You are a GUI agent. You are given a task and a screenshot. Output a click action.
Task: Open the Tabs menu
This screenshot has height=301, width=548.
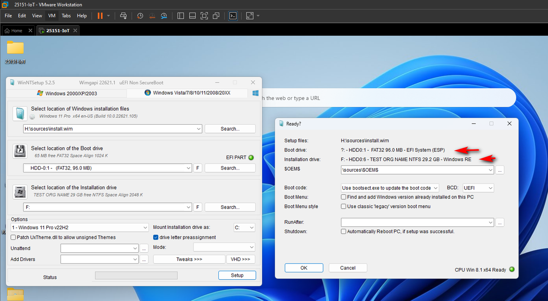point(66,16)
